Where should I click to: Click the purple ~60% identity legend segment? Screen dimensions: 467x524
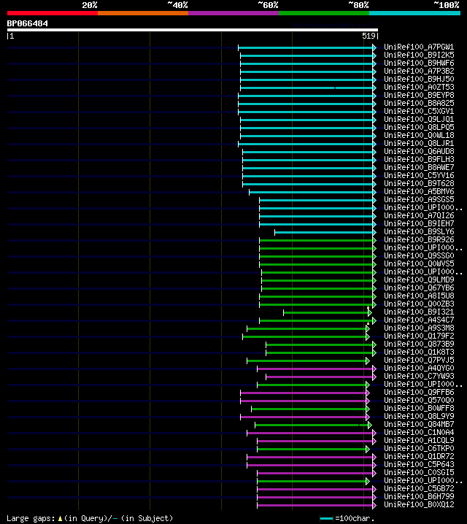[x=233, y=13]
